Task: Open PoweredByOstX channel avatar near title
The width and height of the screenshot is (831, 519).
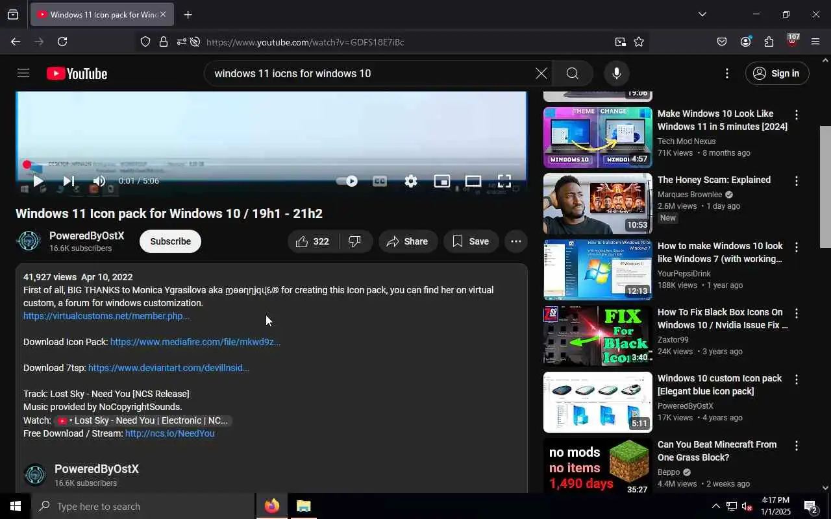Action: pyautogui.click(x=29, y=241)
